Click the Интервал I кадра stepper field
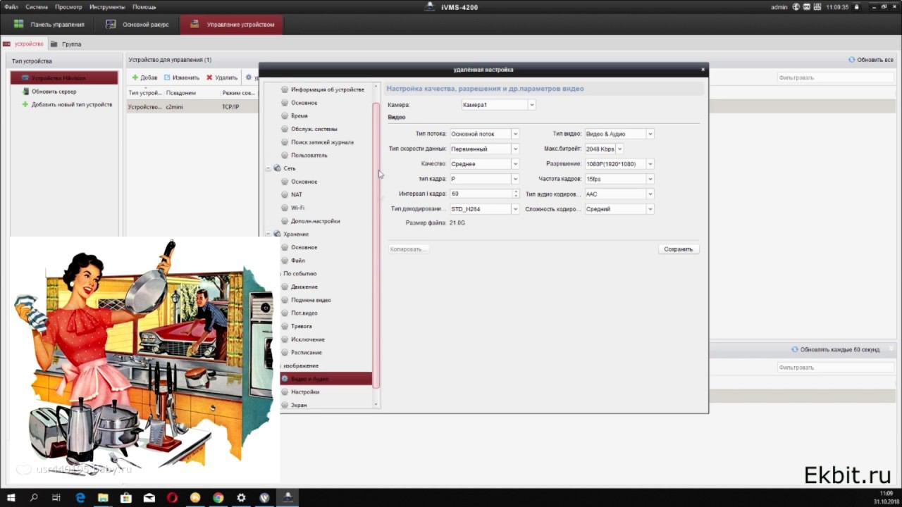Viewport: 902px width, 507px height. pos(484,194)
